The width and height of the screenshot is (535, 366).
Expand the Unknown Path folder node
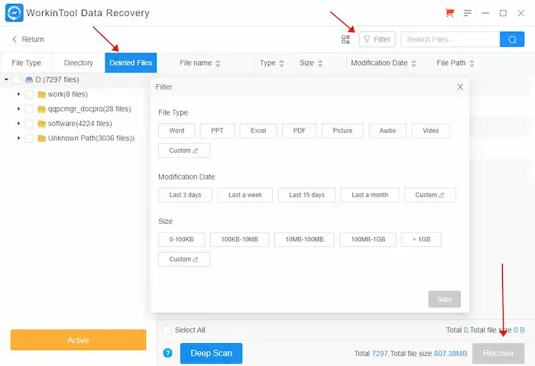(x=19, y=138)
